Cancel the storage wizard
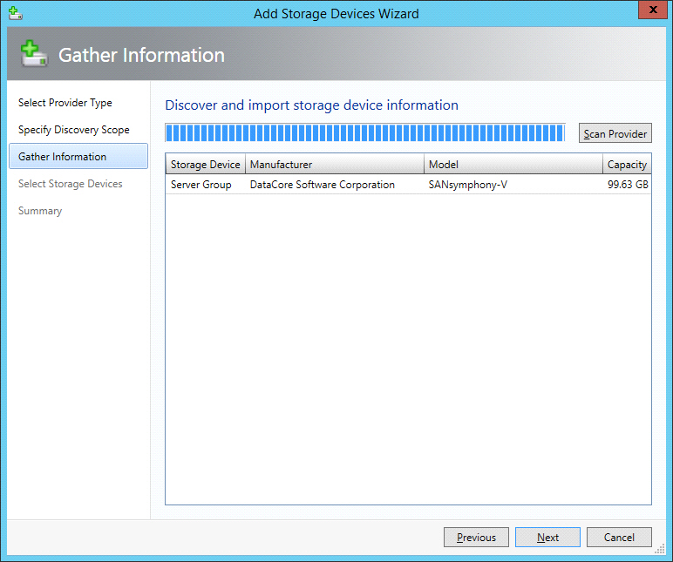The image size is (673, 562). (x=619, y=538)
